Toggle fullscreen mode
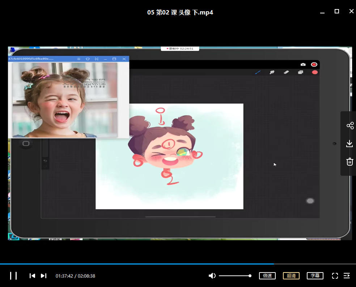Screen dimensions: 356x287 point(335,276)
